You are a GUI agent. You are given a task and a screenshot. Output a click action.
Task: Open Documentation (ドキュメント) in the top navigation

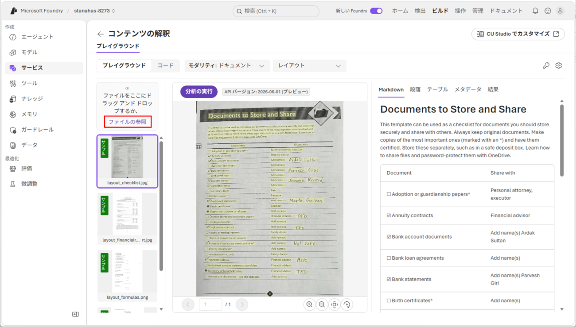[x=506, y=11]
